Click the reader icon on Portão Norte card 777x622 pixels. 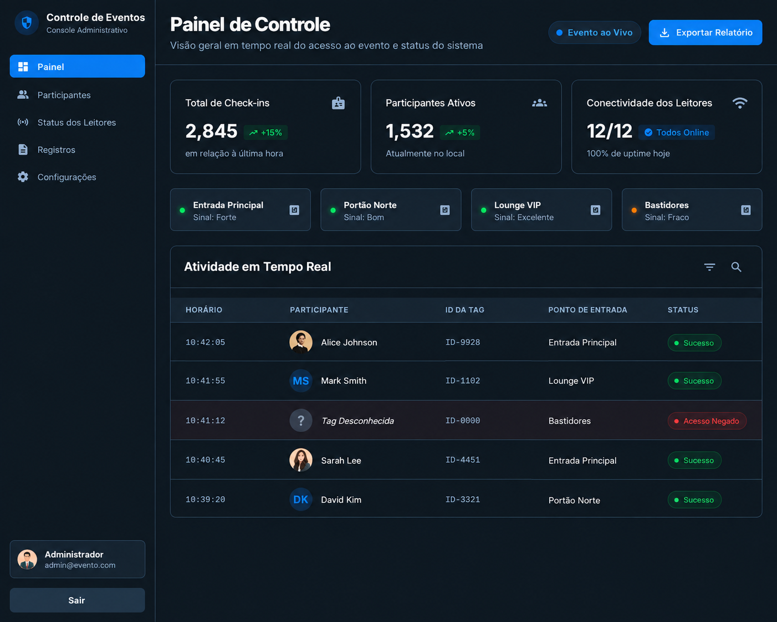pyautogui.click(x=445, y=210)
